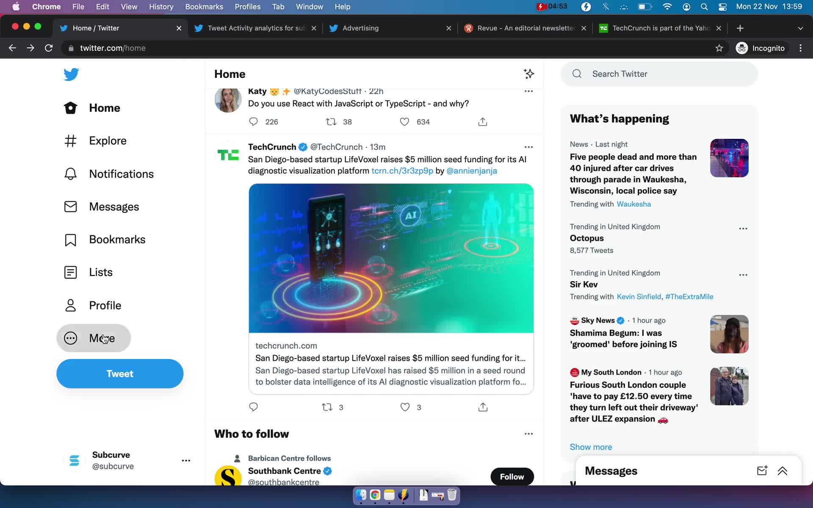
Task: Expand Katy tweet options menu
Action: [x=527, y=91]
